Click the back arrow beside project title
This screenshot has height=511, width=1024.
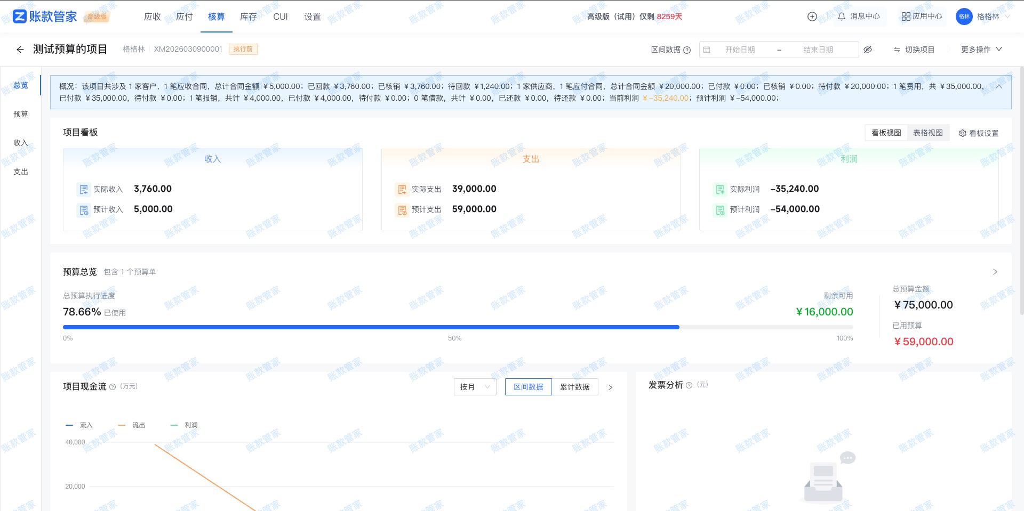pyautogui.click(x=20, y=50)
